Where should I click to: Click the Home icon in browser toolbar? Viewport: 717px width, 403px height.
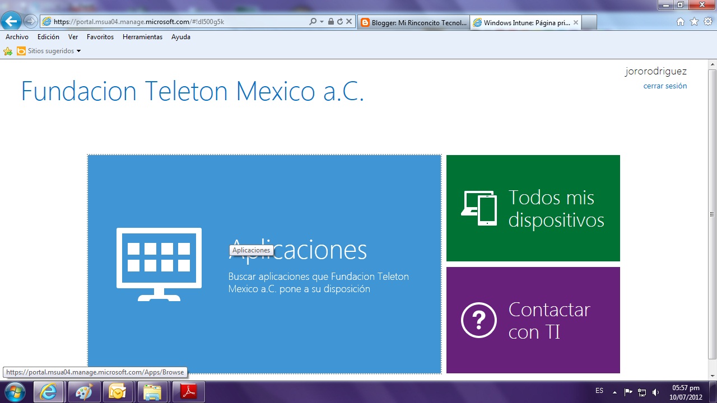681,22
